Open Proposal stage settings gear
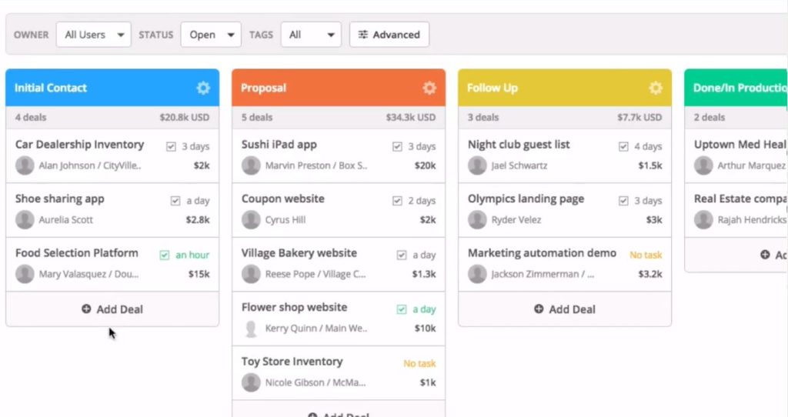The width and height of the screenshot is (788, 417). coord(429,88)
